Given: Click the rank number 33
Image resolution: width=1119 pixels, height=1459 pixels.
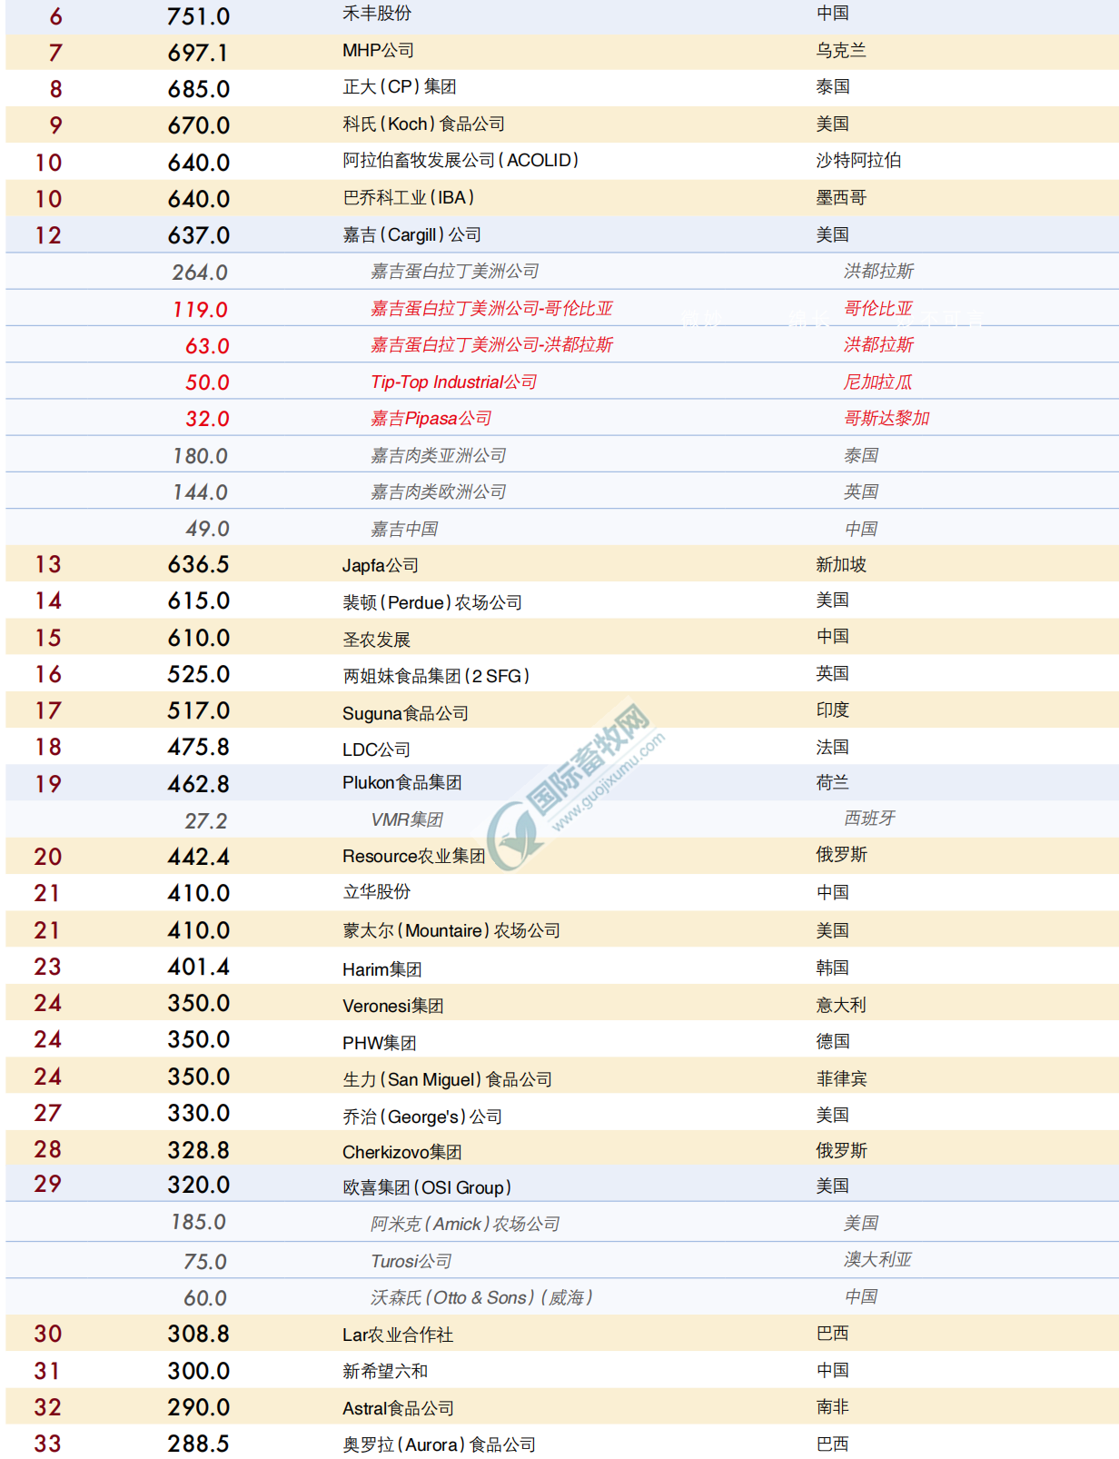Looking at the screenshot, I should pos(47,1444).
